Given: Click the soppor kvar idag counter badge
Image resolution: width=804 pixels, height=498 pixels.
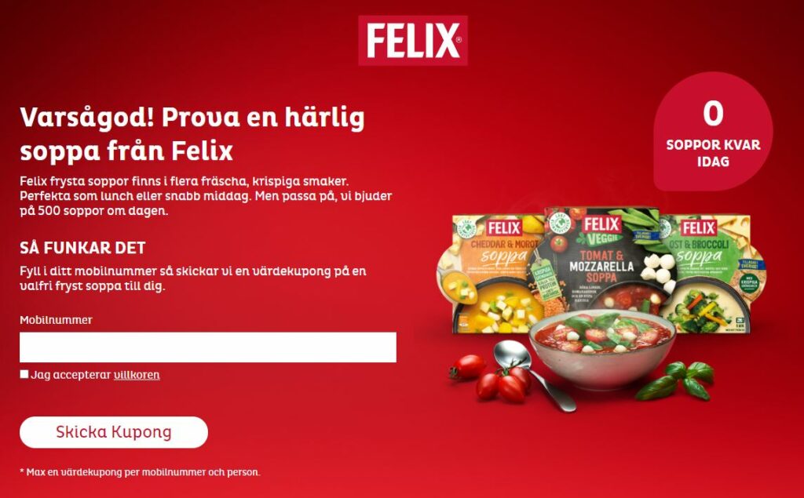Looking at the screenshot, I should [x=713, y=131].
